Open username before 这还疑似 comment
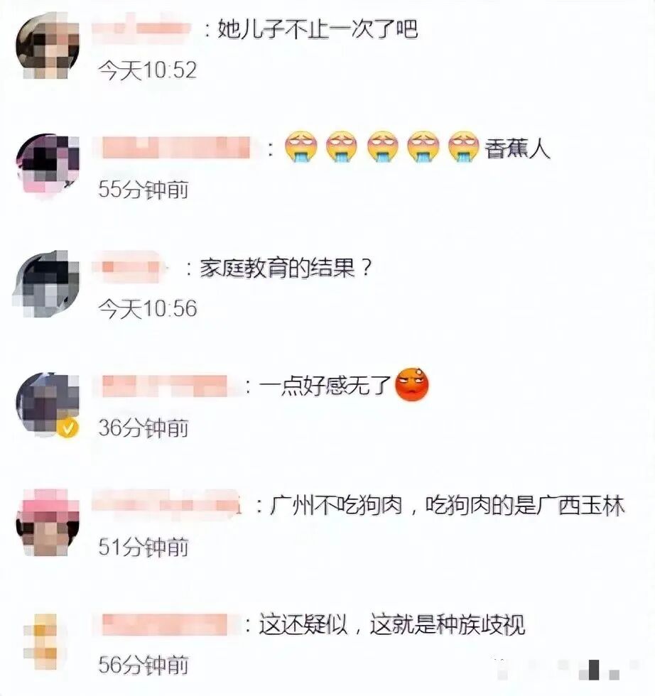This screenshot has width=655, height=696. coord(164,624)
